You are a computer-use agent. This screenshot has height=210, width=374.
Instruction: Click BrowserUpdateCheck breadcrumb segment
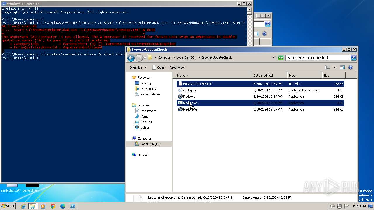217,57
